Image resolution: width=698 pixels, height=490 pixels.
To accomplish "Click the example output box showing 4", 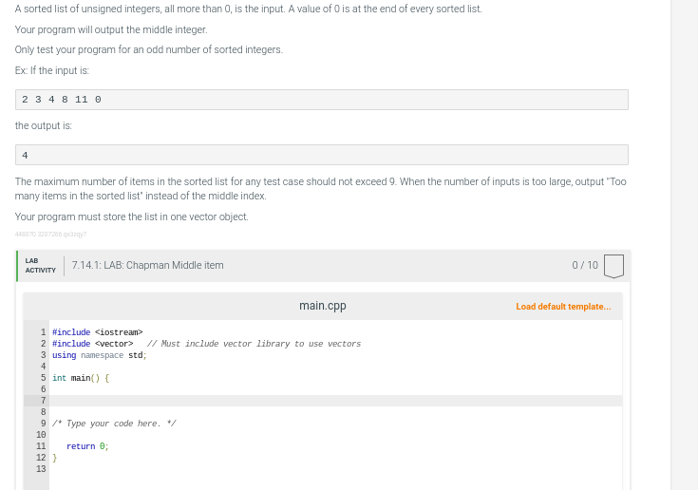I will pos(321,155).
